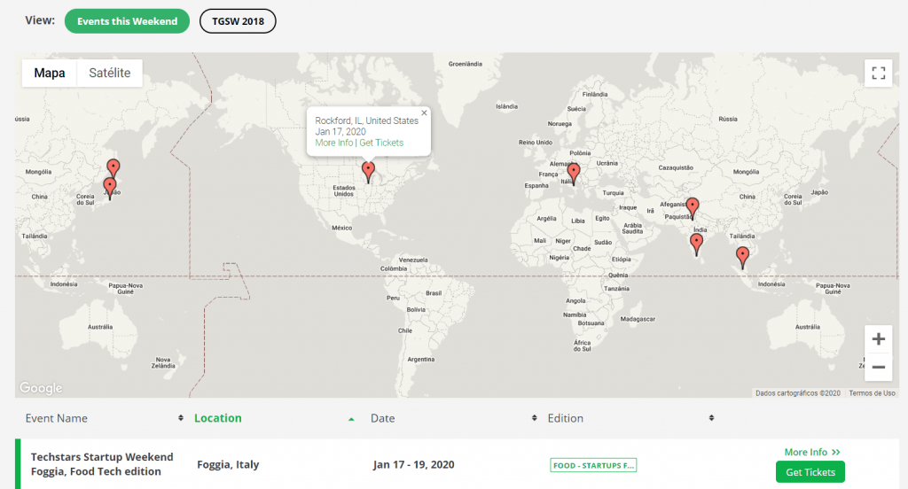Select the Pakistan map pin
This screenshot has height=489, width=908.
[x=692, y=208]
